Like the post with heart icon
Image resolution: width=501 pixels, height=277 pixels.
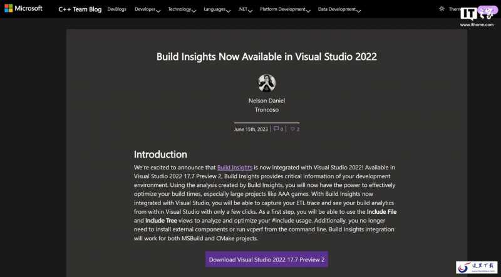tap(292, 129)
